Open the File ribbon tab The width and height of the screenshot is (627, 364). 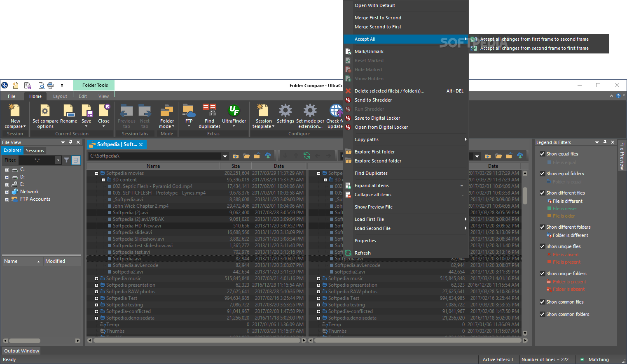[12, 96]
